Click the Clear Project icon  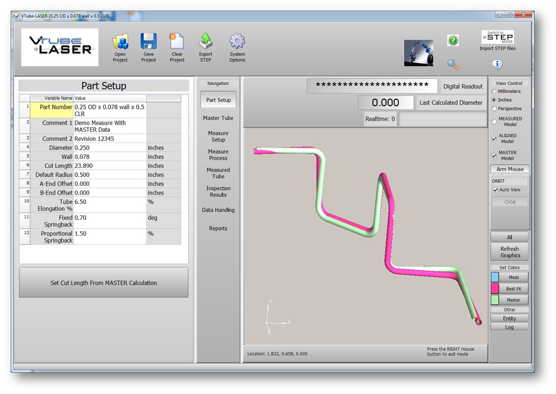177,42
